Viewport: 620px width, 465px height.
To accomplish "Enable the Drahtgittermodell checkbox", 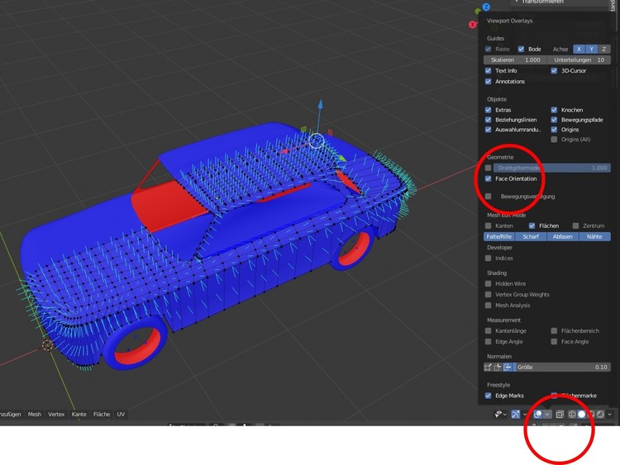I will [x=489, y=168].
